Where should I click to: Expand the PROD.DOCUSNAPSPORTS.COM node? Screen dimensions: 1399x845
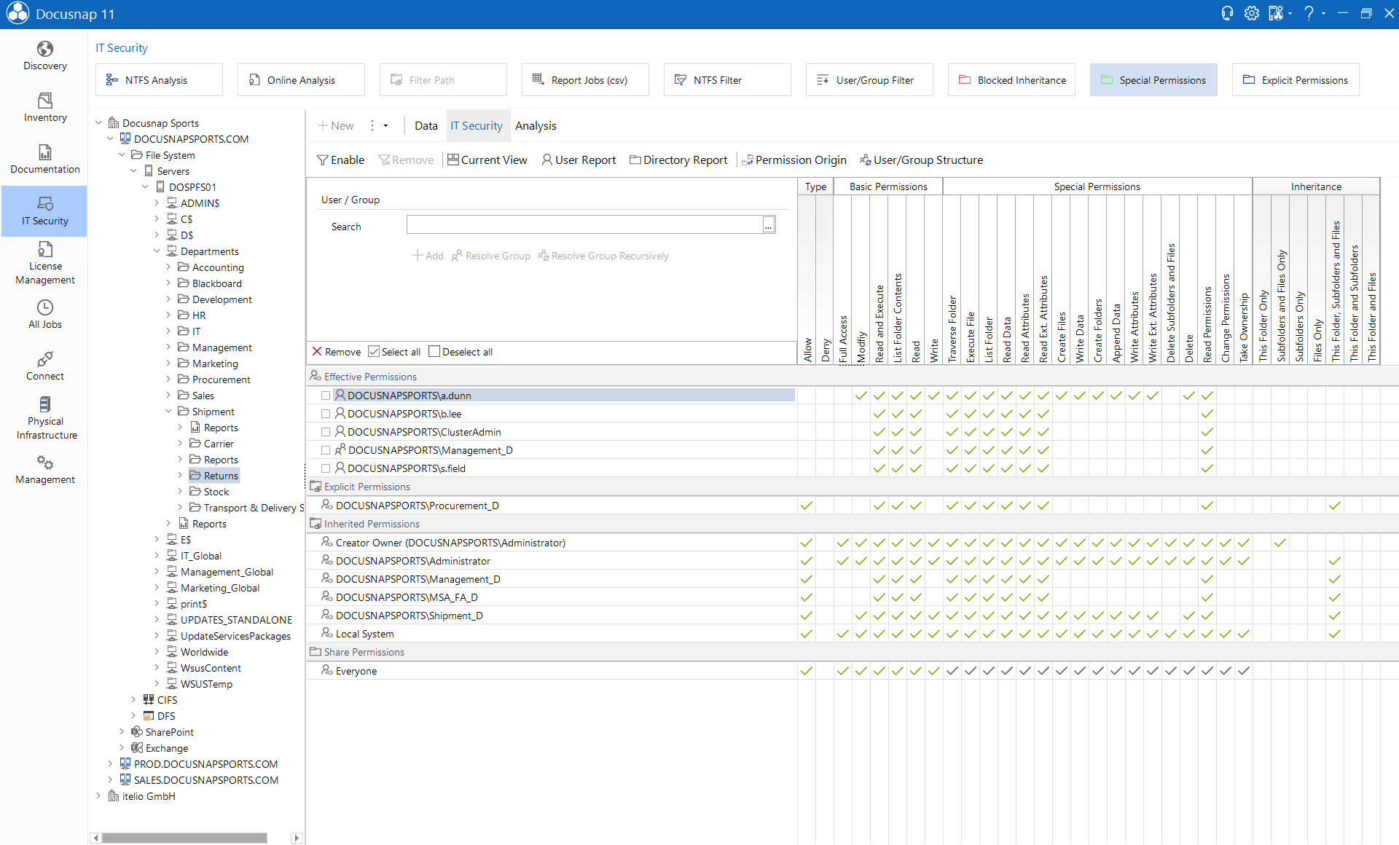(x=111, y=764)
